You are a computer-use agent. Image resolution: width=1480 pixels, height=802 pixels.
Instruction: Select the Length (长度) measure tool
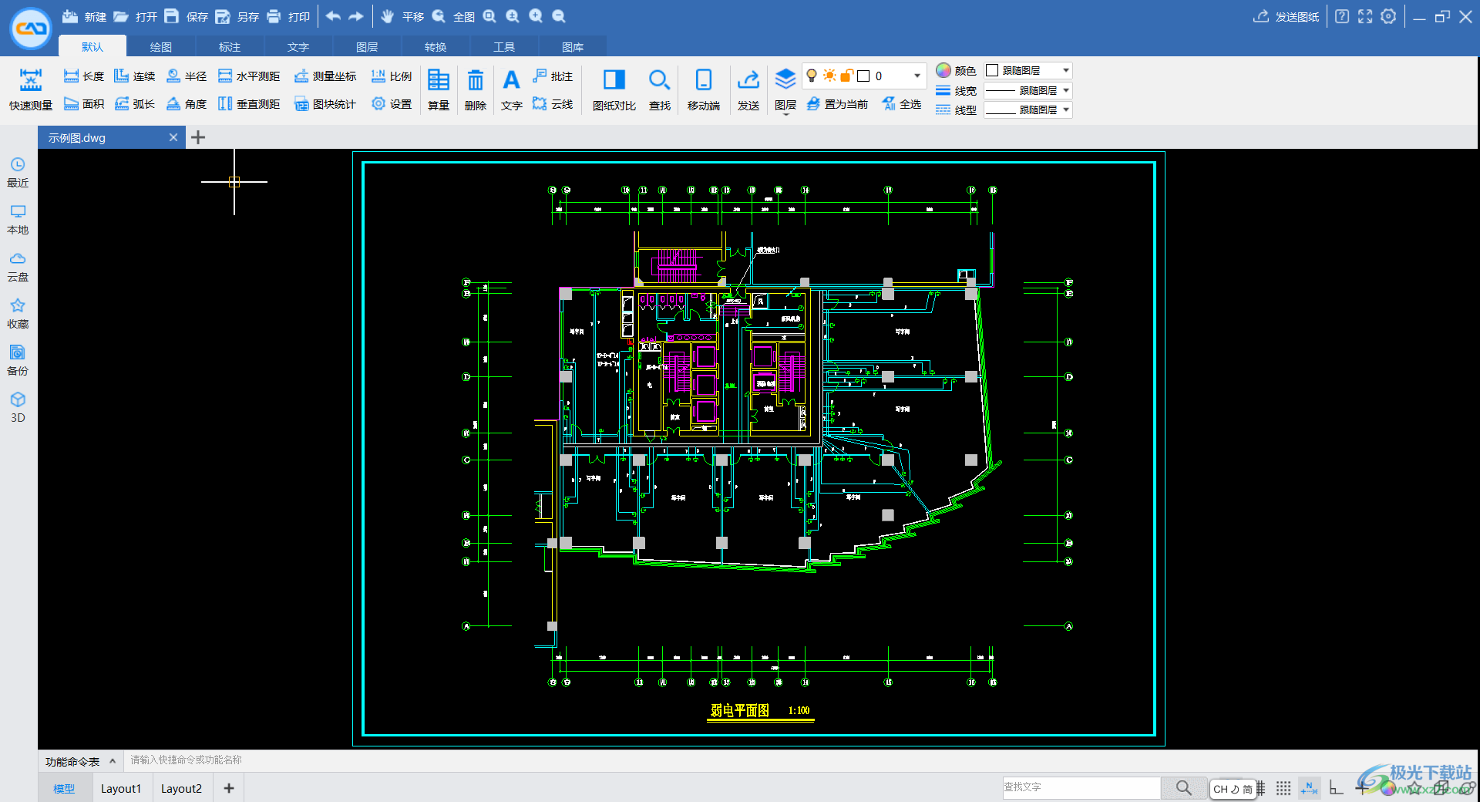point(83,76)
